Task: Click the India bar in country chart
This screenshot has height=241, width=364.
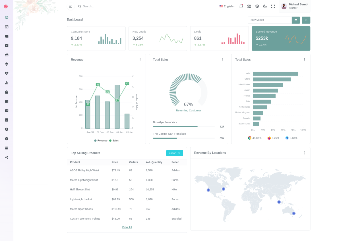Action: pyautogui.click(x=276, y=74)
